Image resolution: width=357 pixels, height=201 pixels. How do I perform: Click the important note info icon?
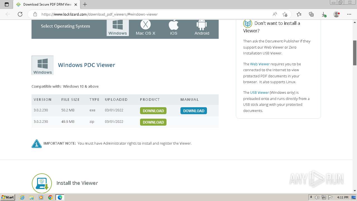(x=37, y=143)
